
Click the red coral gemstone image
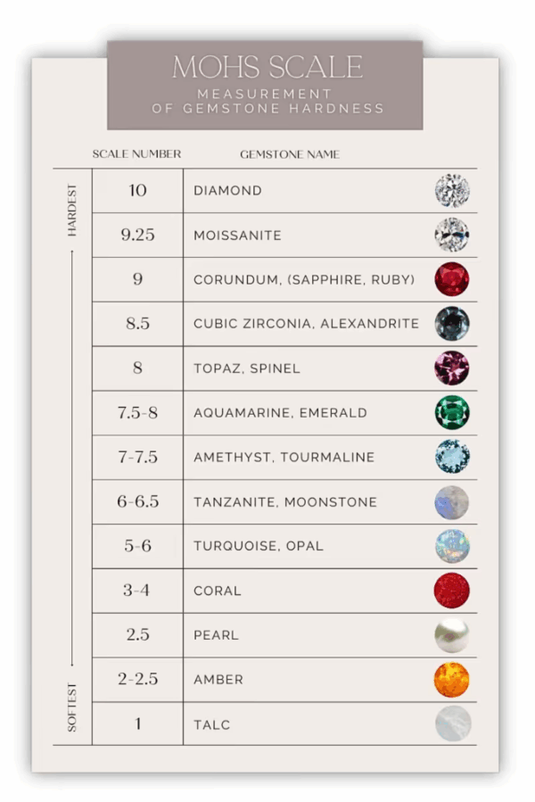(452, 591)
